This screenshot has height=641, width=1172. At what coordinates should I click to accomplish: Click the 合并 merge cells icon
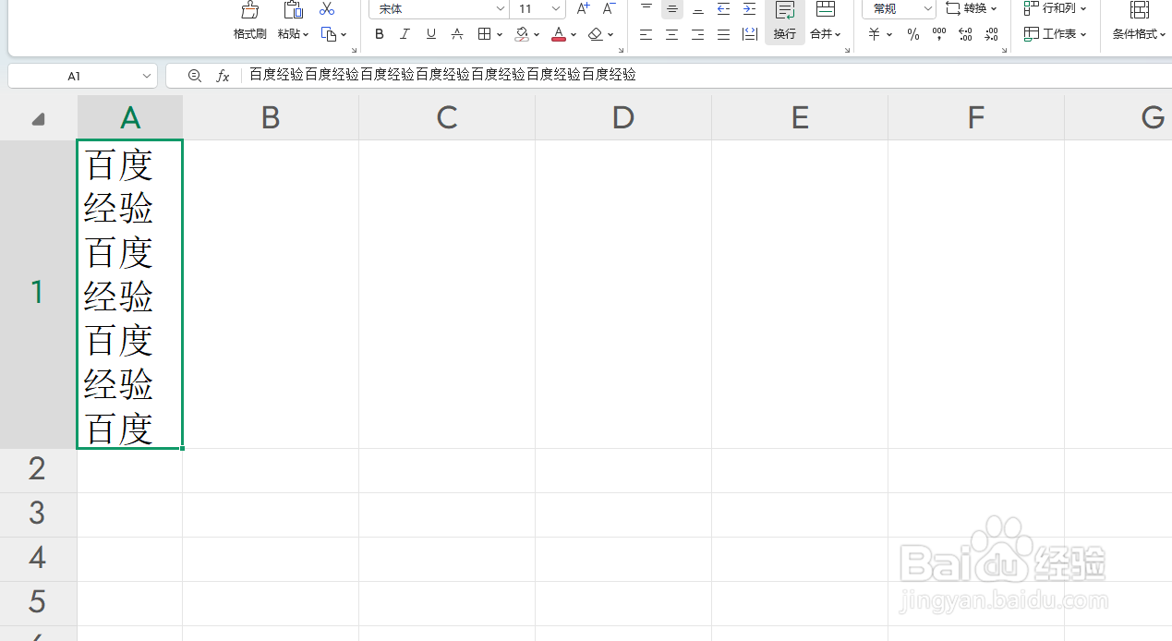[826, 9]
